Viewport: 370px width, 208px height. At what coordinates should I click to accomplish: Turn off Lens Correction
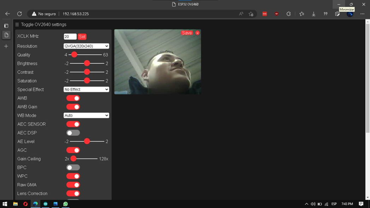click(x=73, y=194)
